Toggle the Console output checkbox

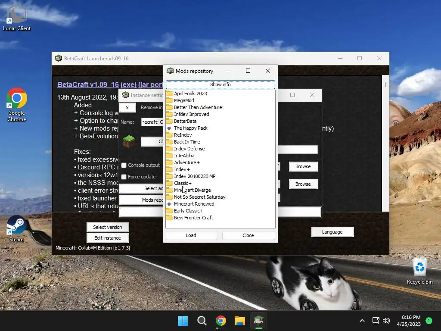(124, 165)
